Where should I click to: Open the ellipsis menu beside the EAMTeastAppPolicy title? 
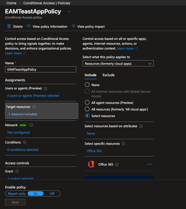click(69, 11)
